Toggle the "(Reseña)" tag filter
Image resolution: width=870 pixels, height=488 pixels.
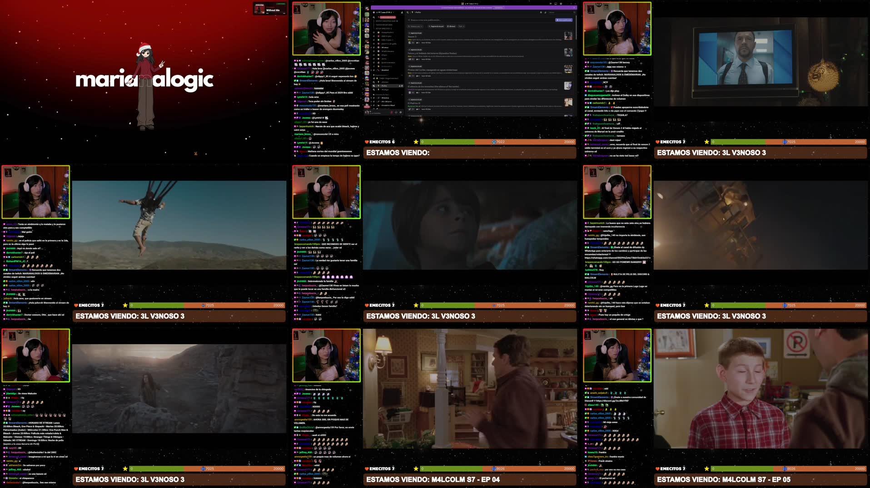[452, 26]
